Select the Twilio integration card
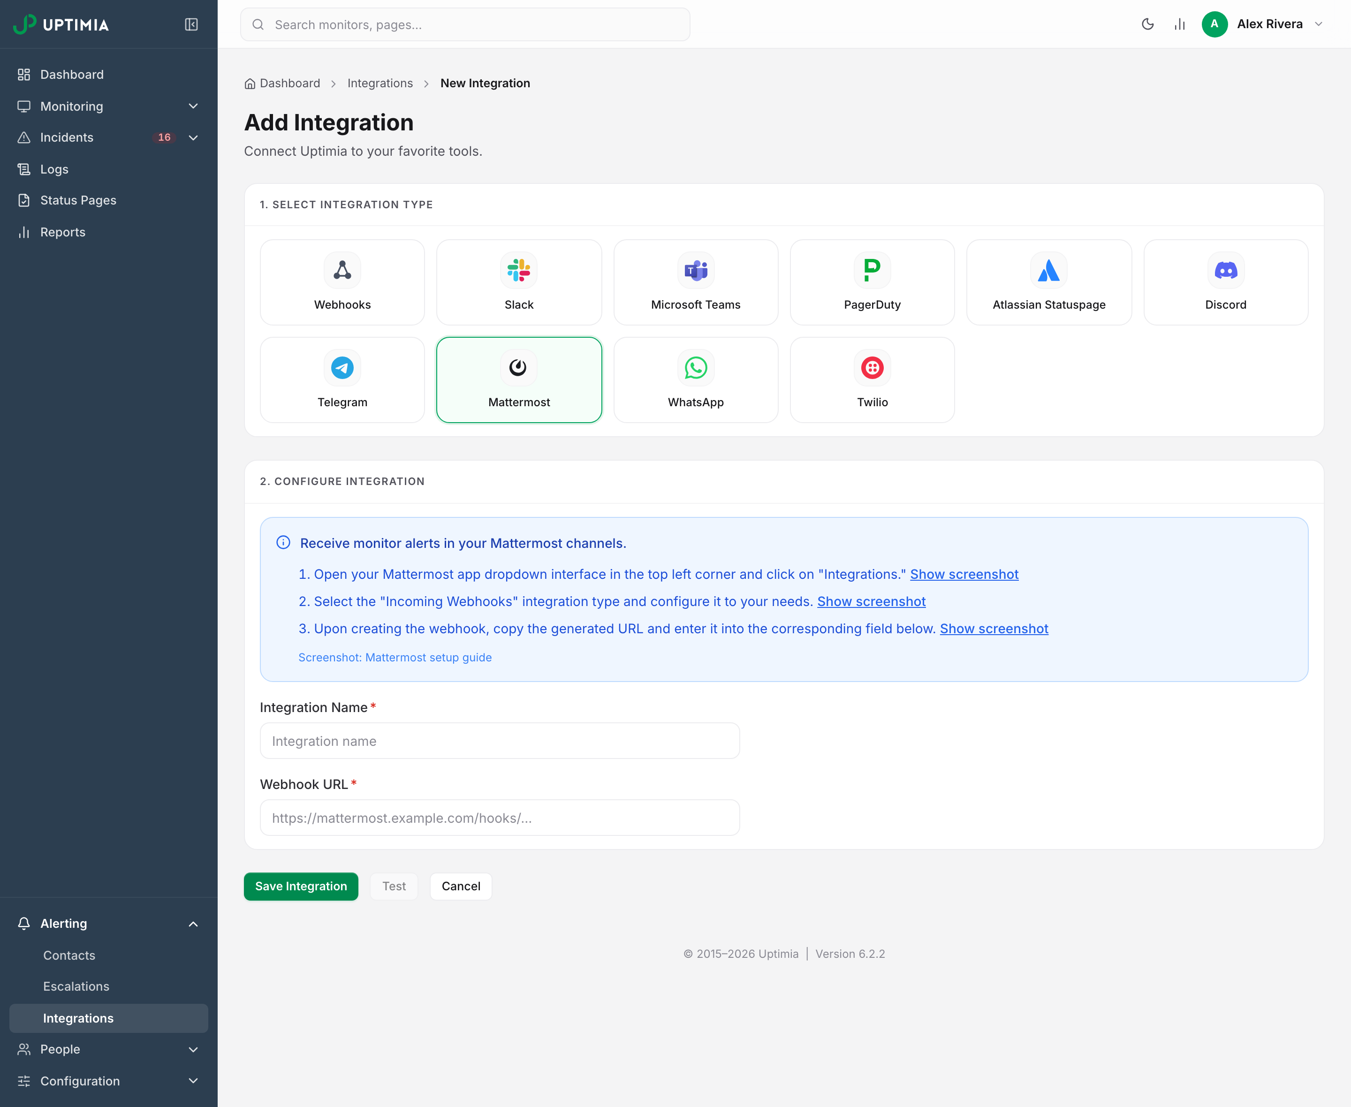This screenshot has width=1351, height=1107. [872, 380]
